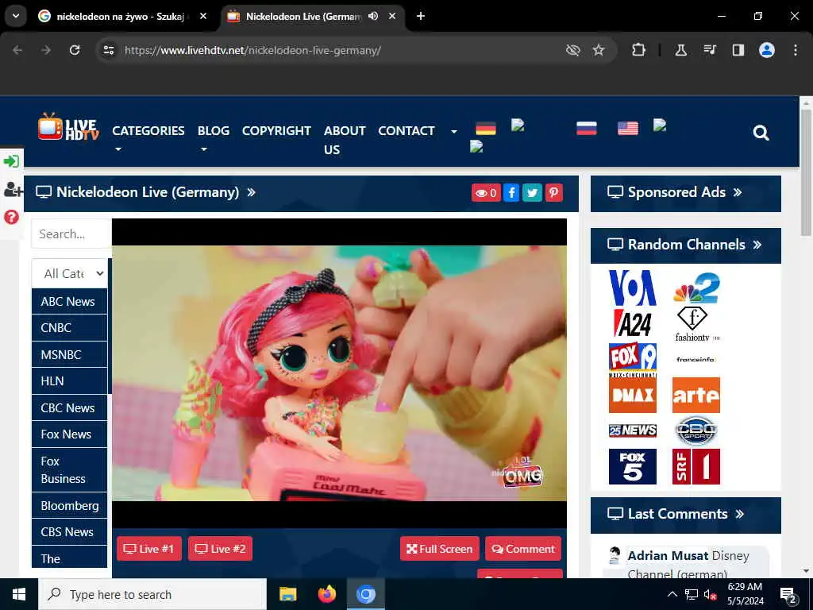Image resolution: width=813 pixels, height=610 pixels.
Task: Open the tab search dropdown arrow
Action: (16, 16)
